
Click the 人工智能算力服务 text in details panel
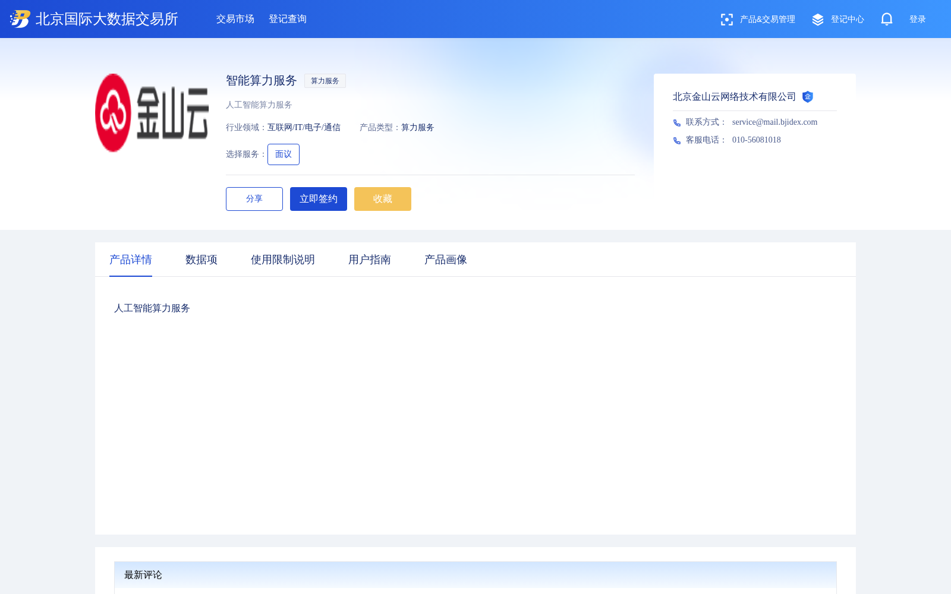pyautogui.click(x=152, y=308)
